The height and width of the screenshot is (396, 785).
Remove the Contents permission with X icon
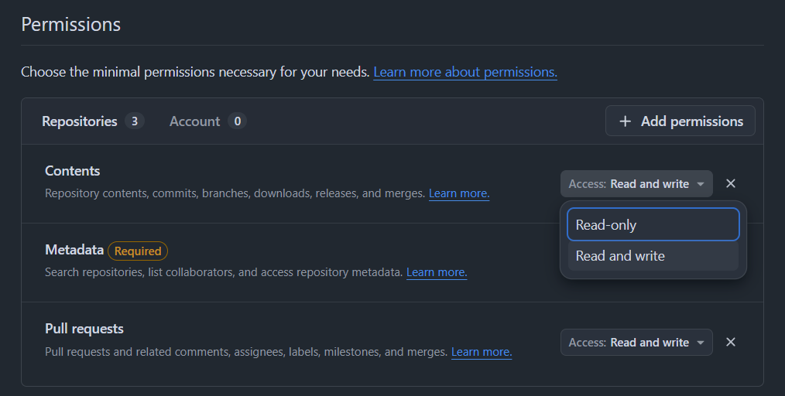(x=730, y=184)
